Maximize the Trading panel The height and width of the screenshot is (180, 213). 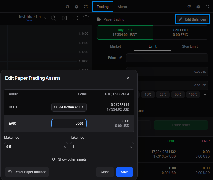click(207, 7)
